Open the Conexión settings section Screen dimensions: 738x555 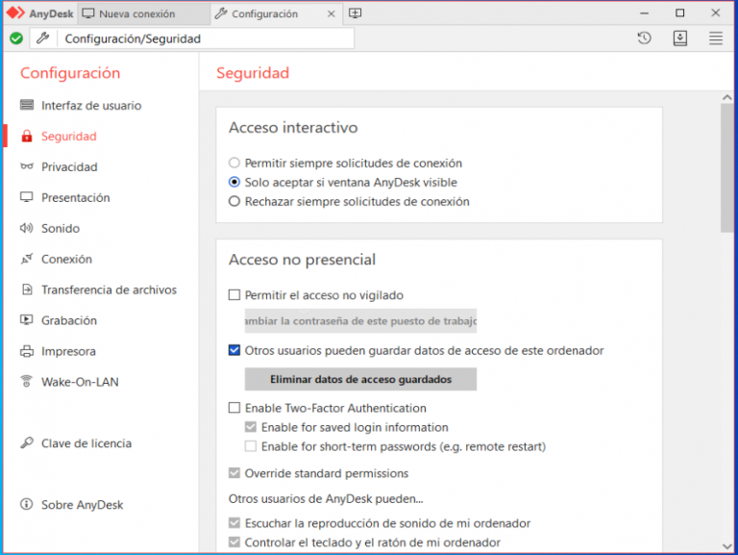click(66, 259)
